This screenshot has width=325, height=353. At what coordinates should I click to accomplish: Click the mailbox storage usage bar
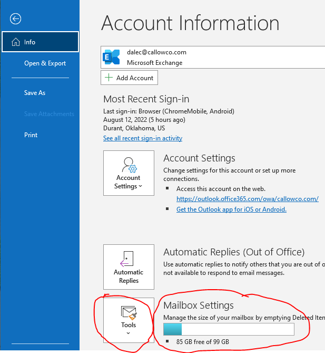[229, 329]
